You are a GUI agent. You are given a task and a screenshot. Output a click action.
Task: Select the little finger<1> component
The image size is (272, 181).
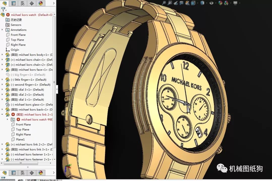[26, 80]
